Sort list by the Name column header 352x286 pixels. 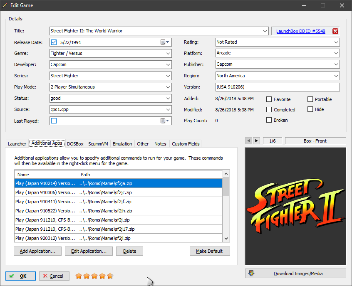(x=46, y=175)
